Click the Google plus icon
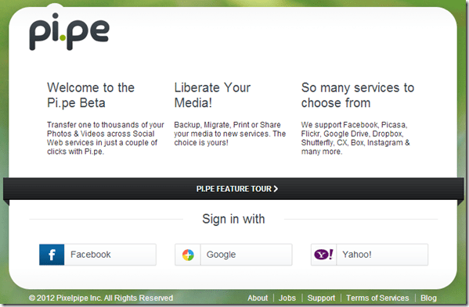 tap(188, 255)
